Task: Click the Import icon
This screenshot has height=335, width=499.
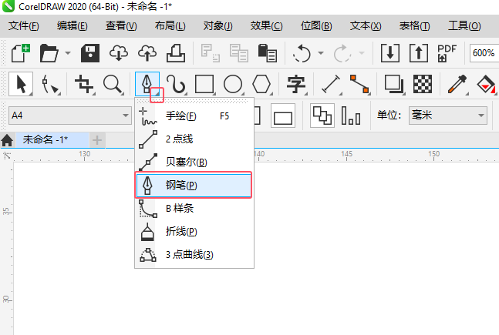Action: coord(389,53)
